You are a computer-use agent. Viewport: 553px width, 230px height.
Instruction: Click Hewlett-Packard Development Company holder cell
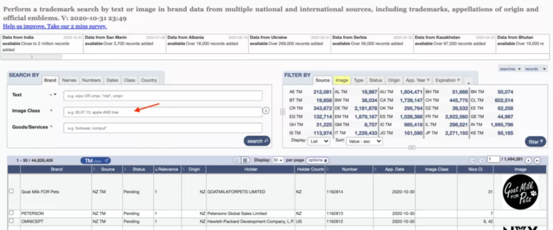coord(250,221)
